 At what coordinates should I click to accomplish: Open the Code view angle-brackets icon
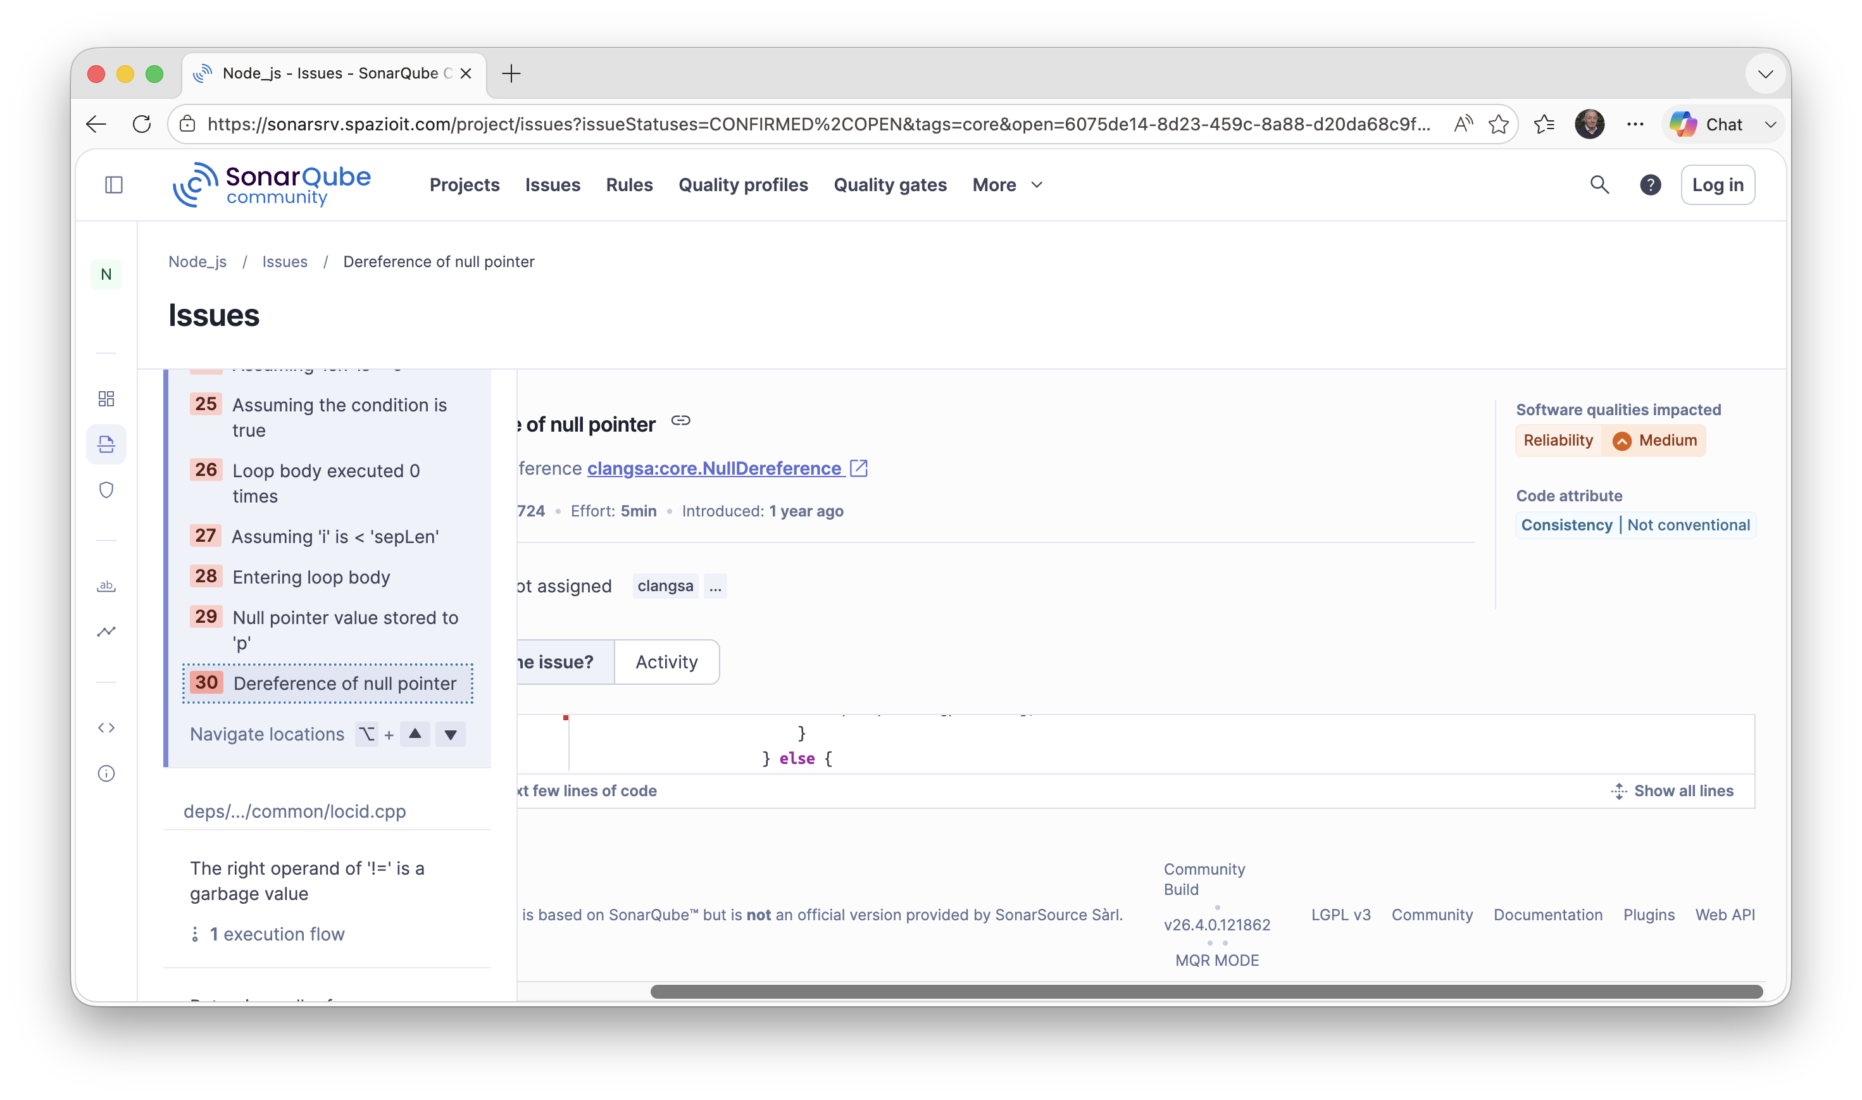click(106, 727)
